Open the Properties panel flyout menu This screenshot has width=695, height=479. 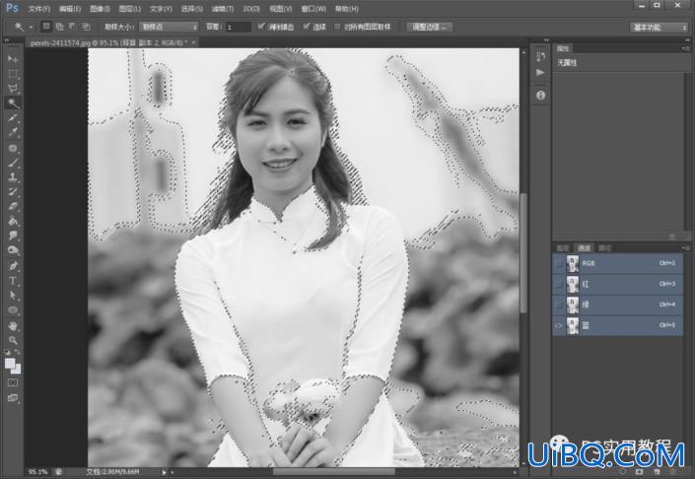click(685, 48)
